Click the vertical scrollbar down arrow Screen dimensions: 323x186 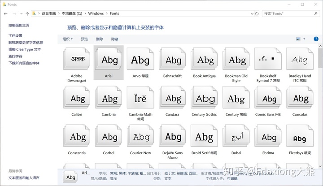point(320,166)
